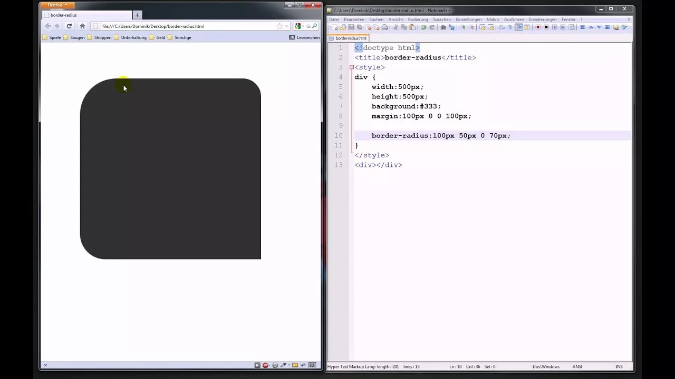Save border-radius.html with the Save toolbar icon
Image resolution: width=675 pixels, height=379 pixels.
coord(350,27)
